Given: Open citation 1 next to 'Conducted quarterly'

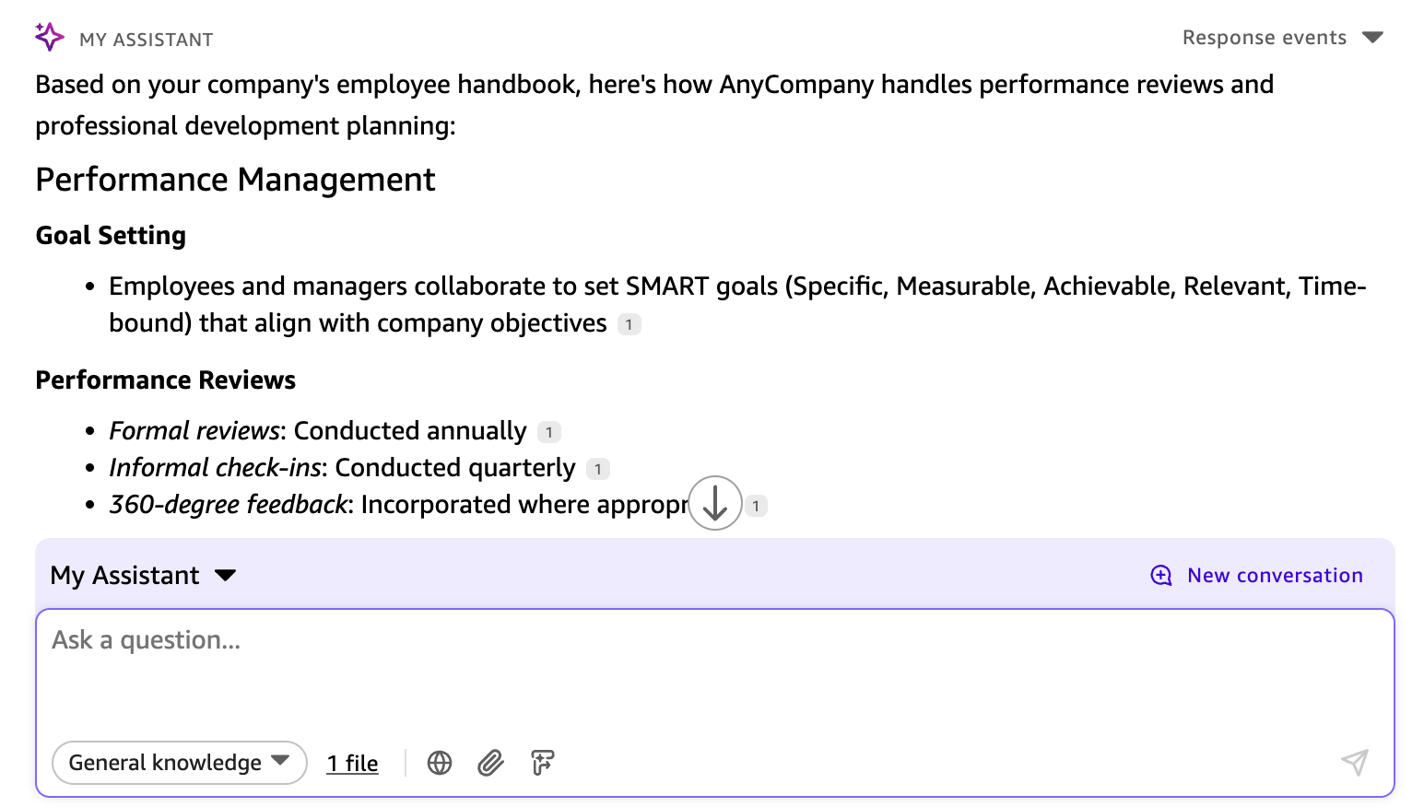Looking at the screenshot, I should (x=598, y=469).
